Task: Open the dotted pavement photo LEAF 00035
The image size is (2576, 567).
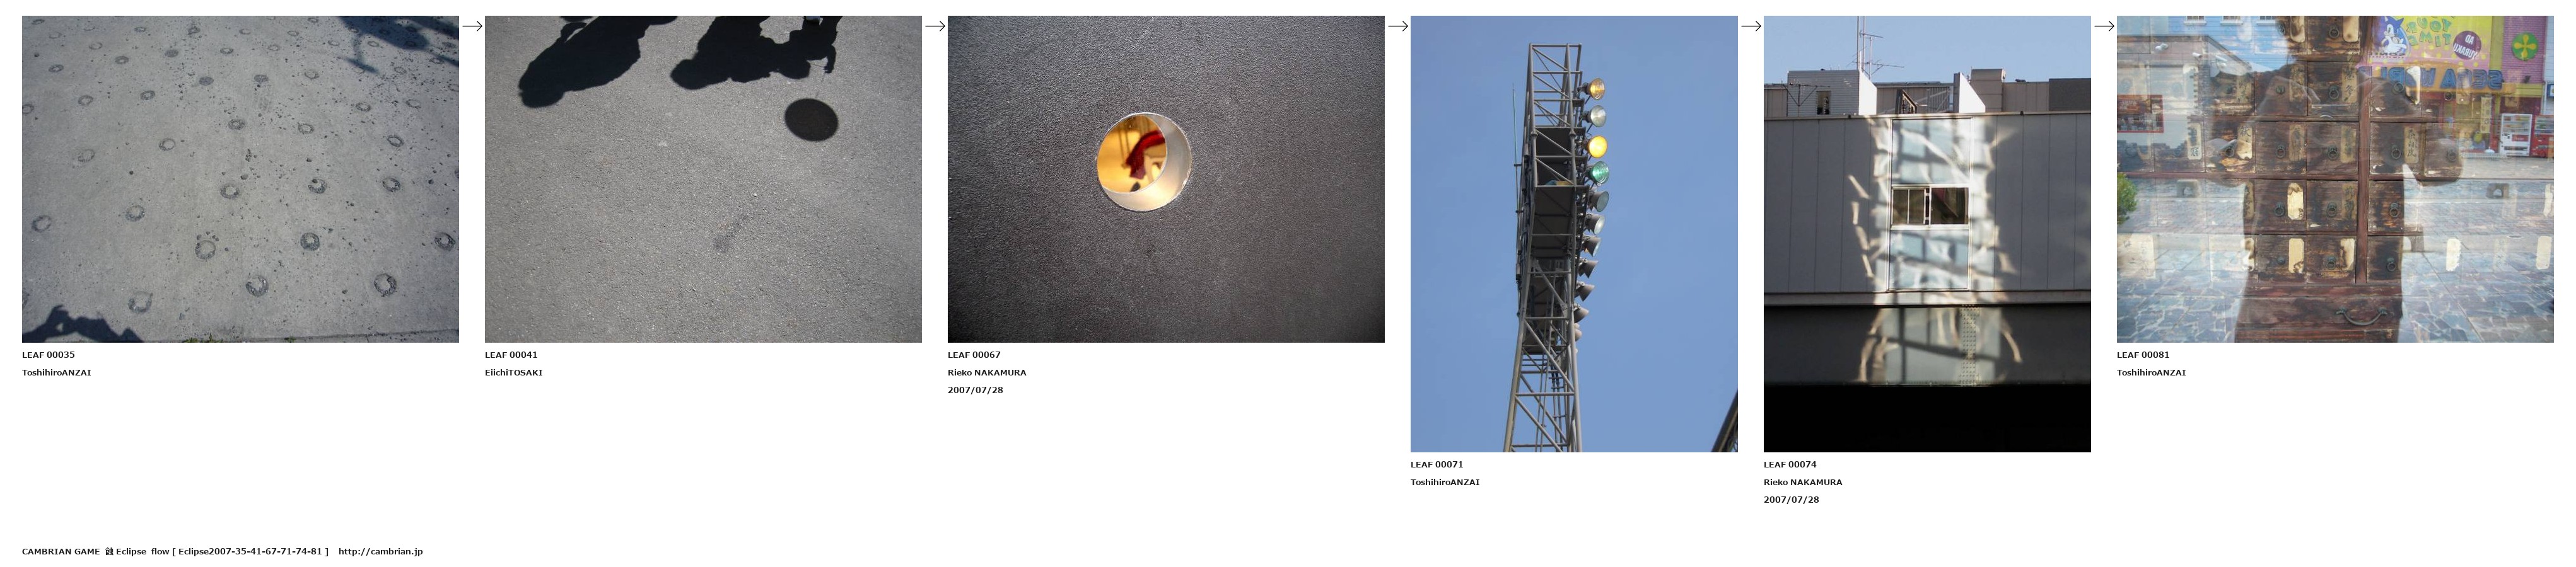Action: 240,179
